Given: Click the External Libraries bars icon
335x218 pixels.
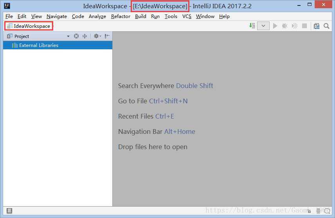Looking at the screenshot, I should tap(15, 45).
